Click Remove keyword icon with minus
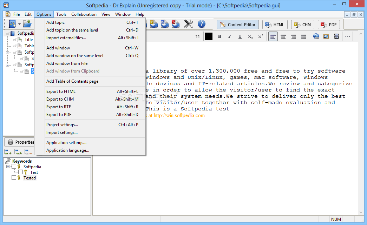 point(28,152)
